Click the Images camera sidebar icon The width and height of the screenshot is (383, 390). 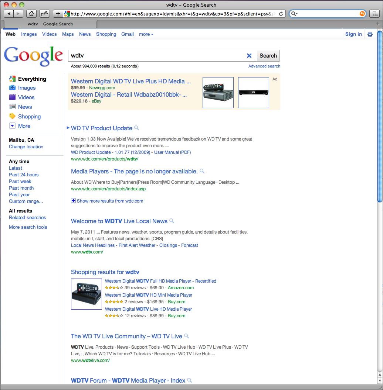[x=13, y=87]
